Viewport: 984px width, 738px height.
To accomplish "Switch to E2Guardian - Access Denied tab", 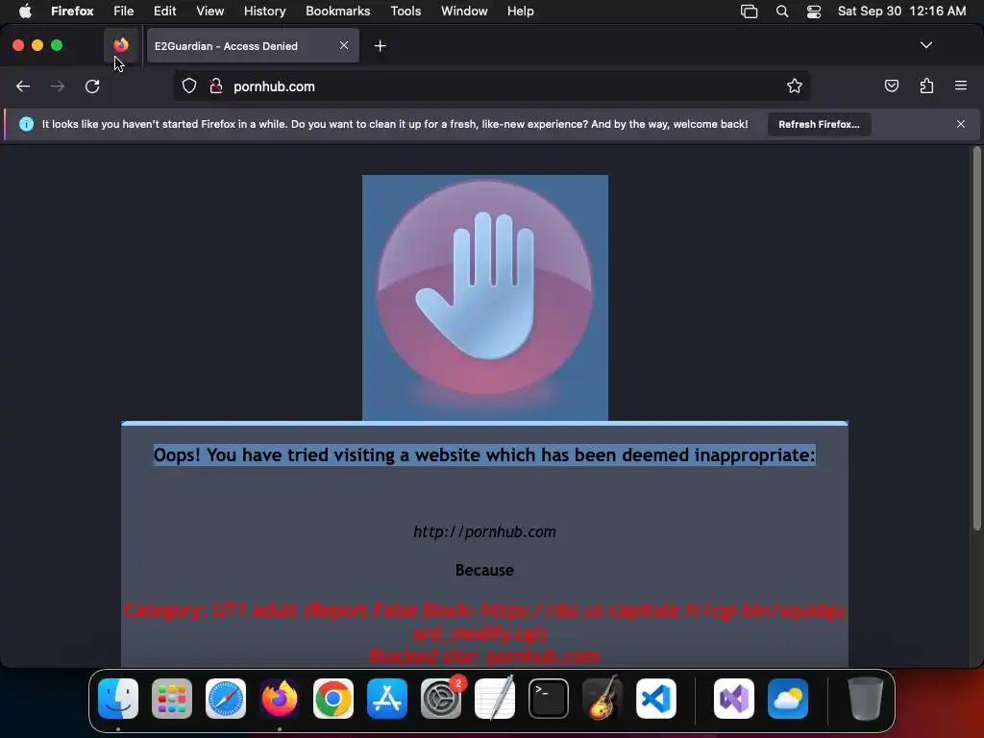I will (x=253, y=45).
